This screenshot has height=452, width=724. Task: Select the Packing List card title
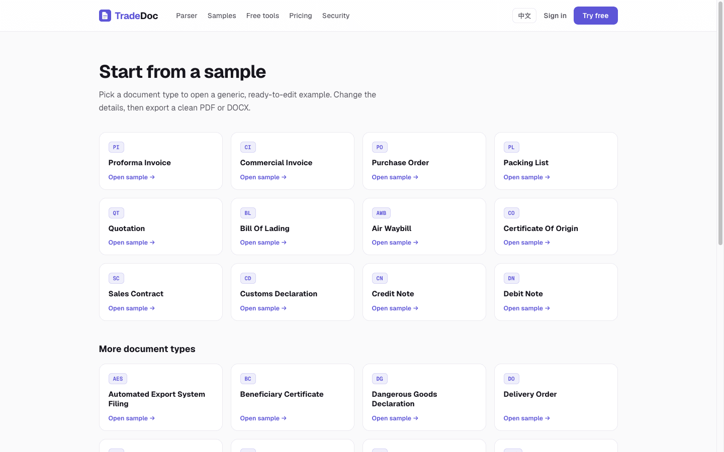(526, 163)
